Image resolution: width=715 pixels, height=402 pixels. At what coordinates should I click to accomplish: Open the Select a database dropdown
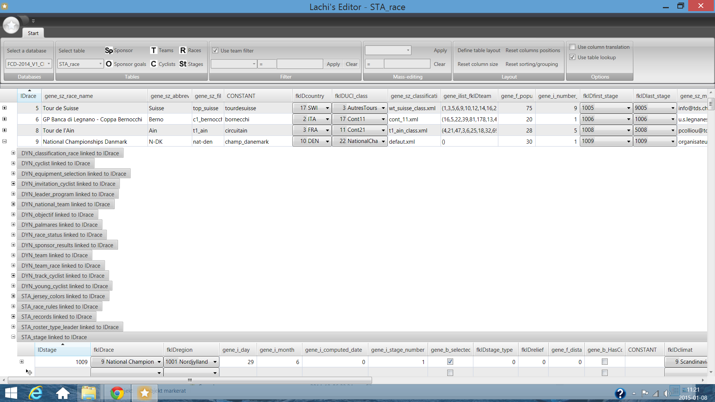point(48,64)
